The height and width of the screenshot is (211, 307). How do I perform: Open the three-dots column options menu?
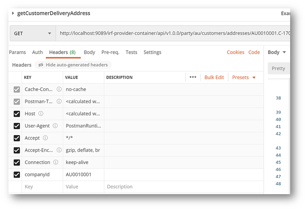click(x=193, y=77)
